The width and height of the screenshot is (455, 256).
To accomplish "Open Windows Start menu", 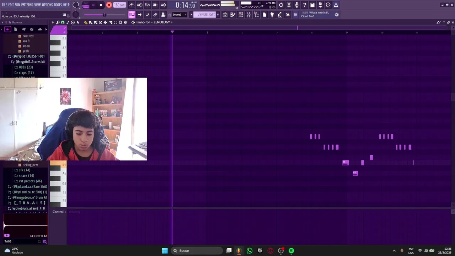I will click(x=165, y=251).
